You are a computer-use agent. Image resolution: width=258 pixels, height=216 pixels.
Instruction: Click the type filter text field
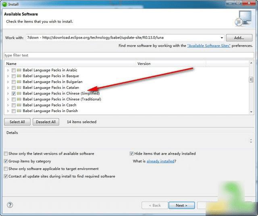pos(129,55)
